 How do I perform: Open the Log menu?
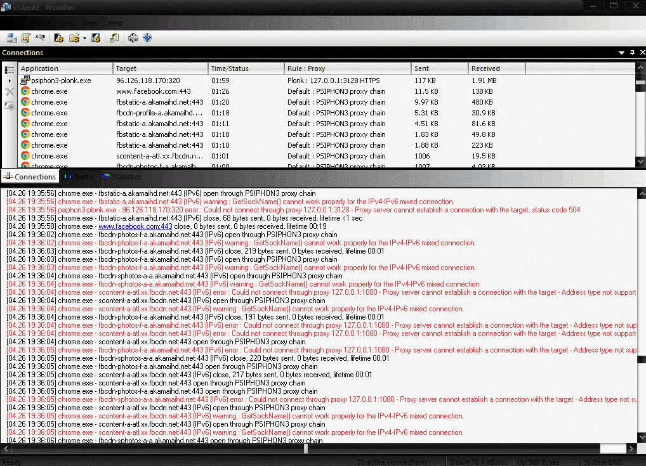pos(67,23)
